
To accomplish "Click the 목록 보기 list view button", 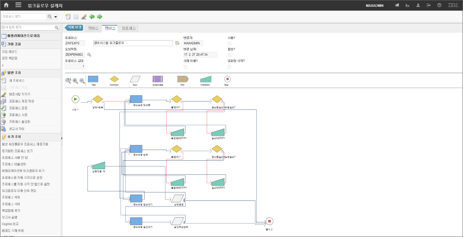I will click(74, 28).
